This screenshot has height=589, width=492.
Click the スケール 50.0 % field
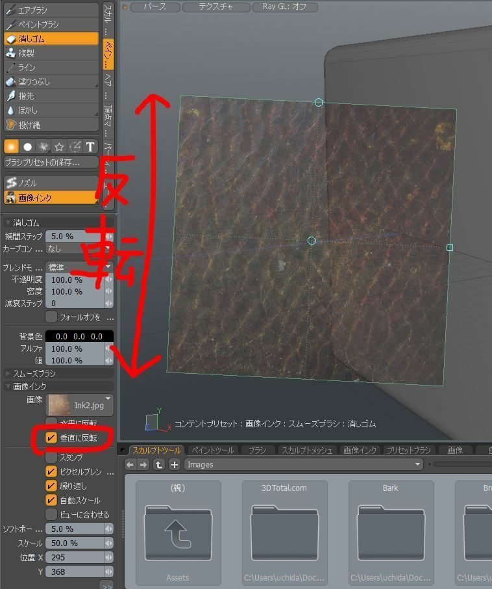pos(79,543)
